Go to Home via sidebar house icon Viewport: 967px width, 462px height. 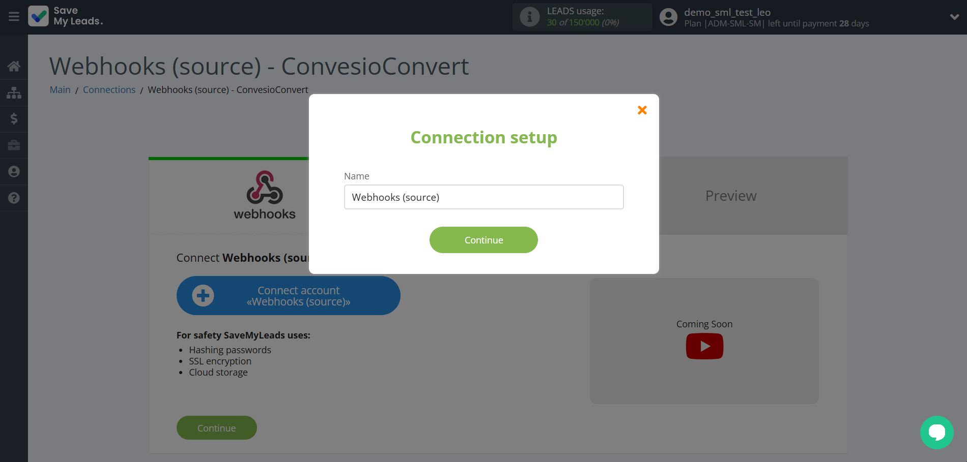(x=14, y=66)
